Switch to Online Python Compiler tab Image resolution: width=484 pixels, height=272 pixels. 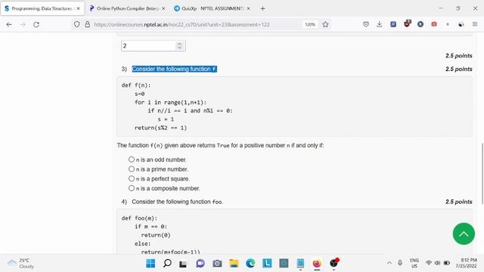(x=128, y=8)
